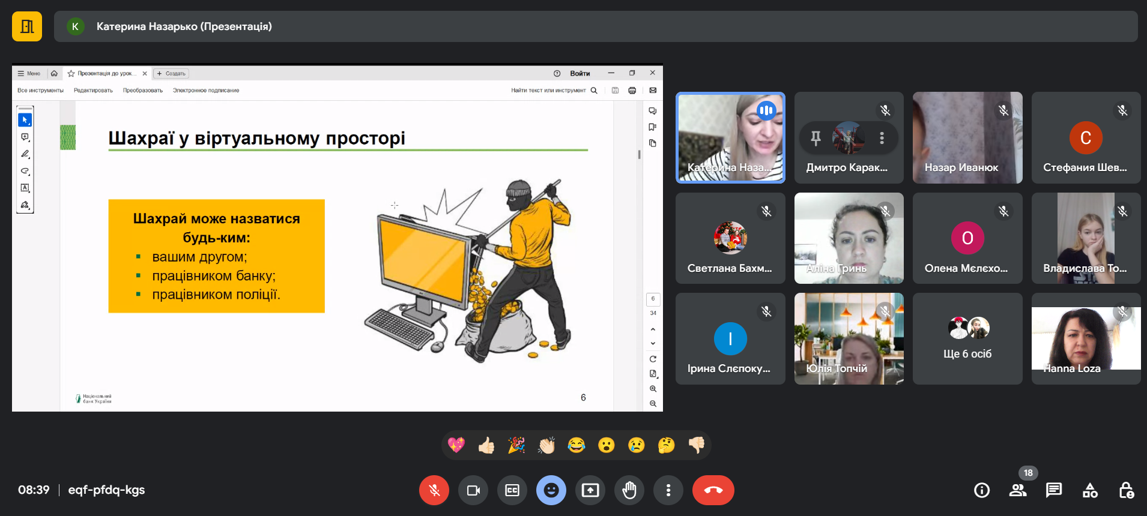Open more options three-dot menu

click(x=668, y=490)
